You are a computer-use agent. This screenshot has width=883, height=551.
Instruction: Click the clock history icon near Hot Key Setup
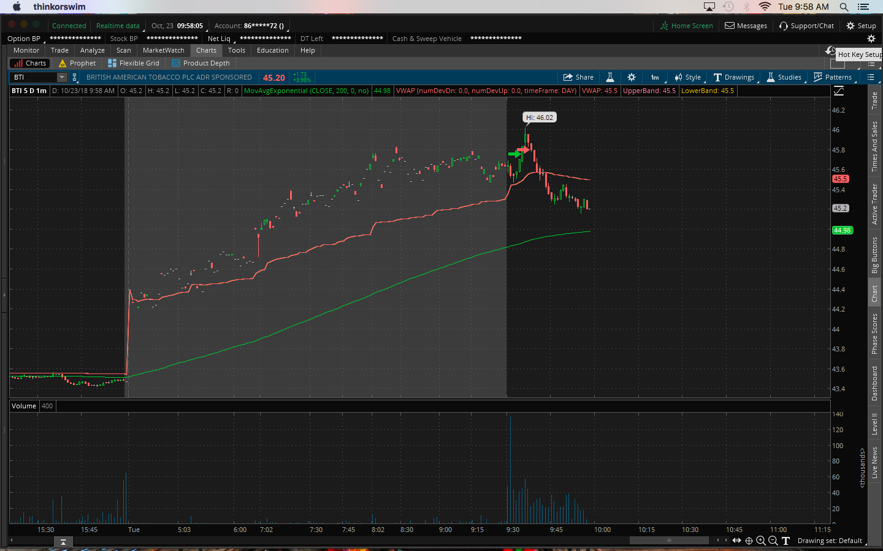pos(831,51)
